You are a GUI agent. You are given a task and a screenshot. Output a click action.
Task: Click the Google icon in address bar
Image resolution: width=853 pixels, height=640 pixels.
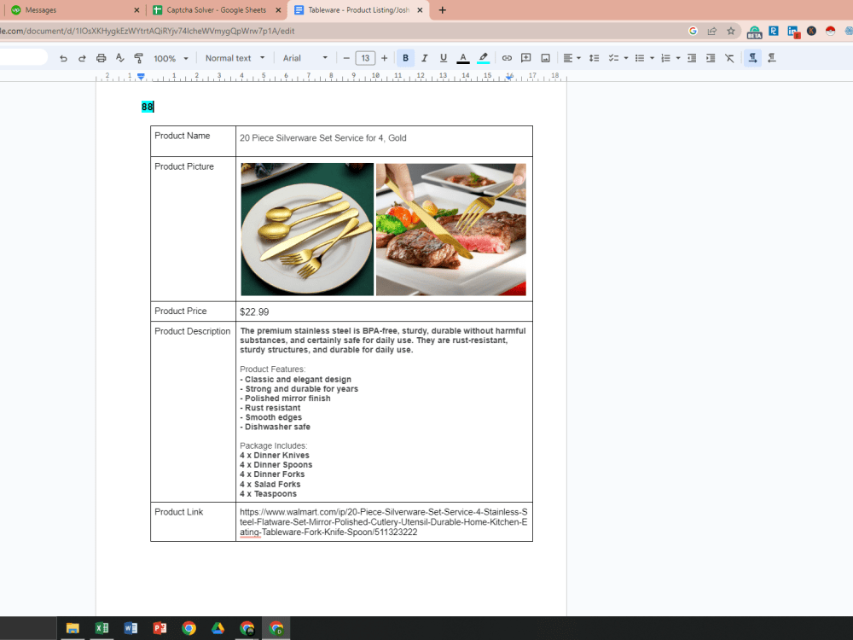(693, 31)
